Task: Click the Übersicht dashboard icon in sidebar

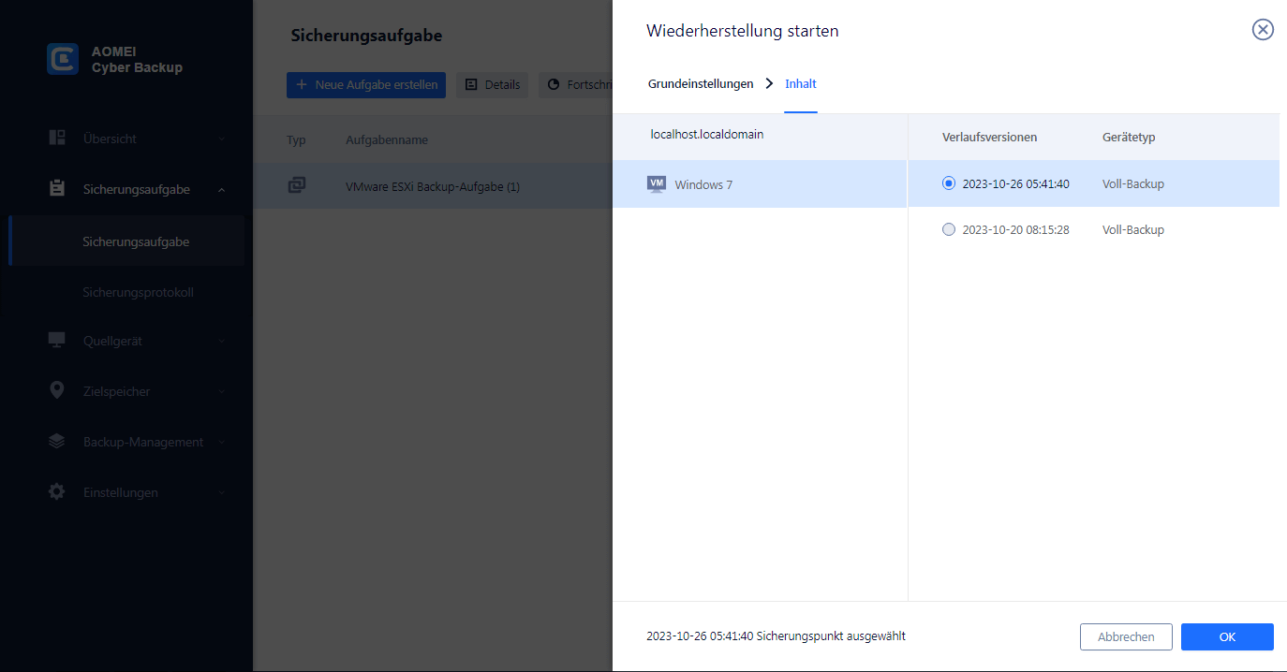Action: [x=57, y=138]
